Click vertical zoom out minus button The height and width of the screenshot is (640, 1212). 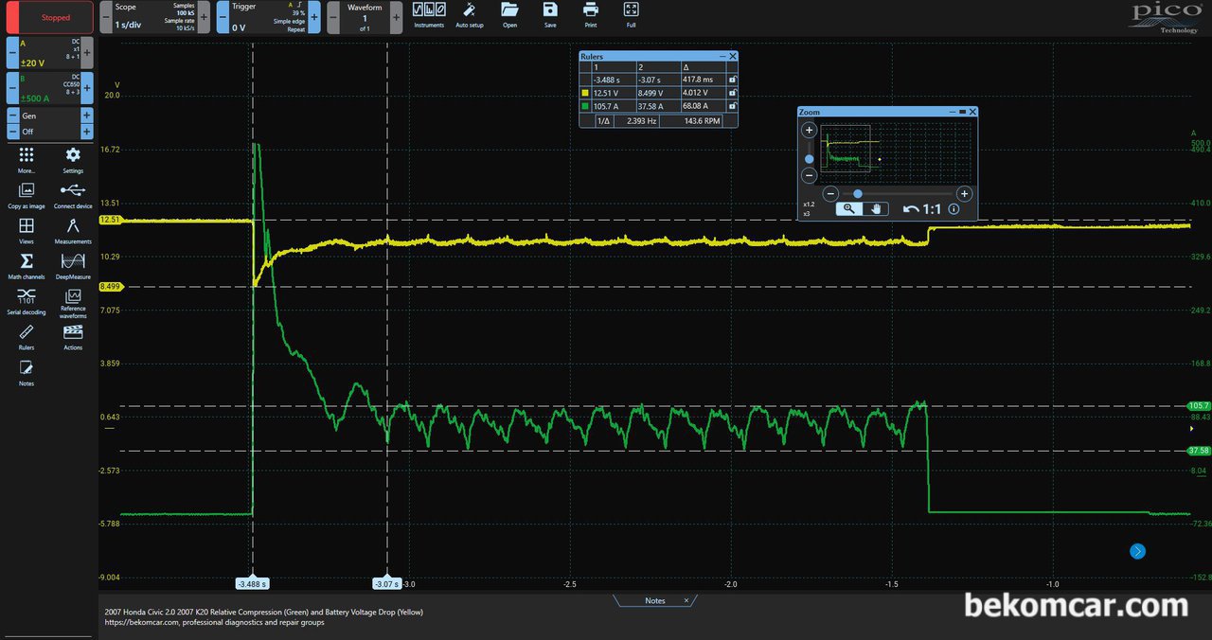(810, 175)
